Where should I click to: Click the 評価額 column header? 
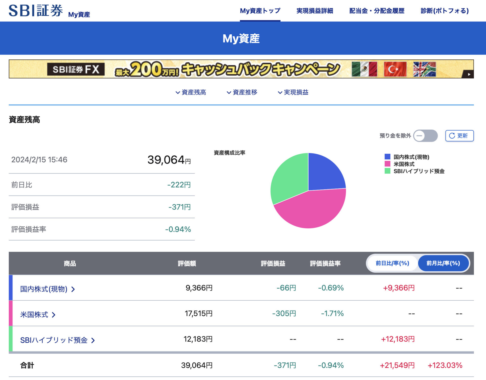(187, 264)
